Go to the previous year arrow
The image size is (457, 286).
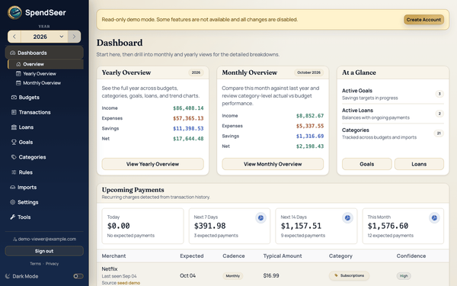[x=14, y=37]
